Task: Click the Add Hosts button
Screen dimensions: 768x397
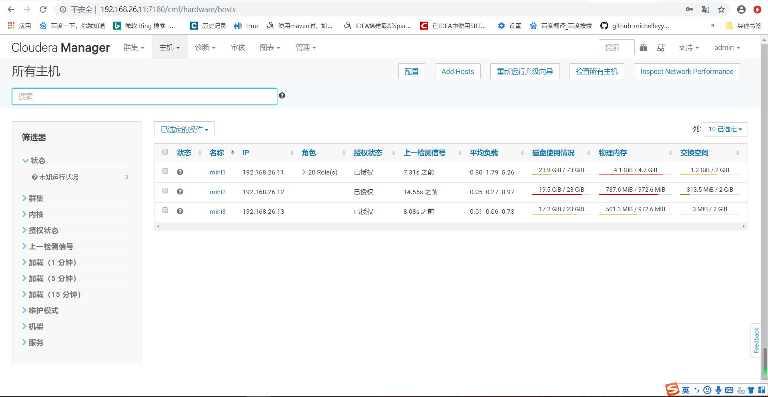Action: 458,71
